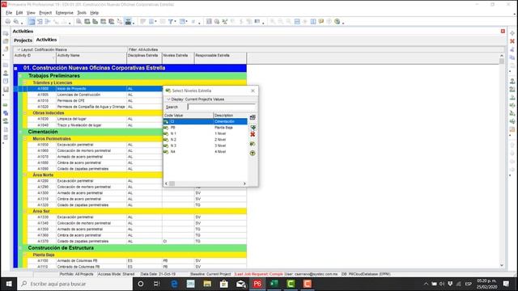Open Print Preview from the toolbar
This screenshot has width=518, height=291.
(x=16, y=22)
